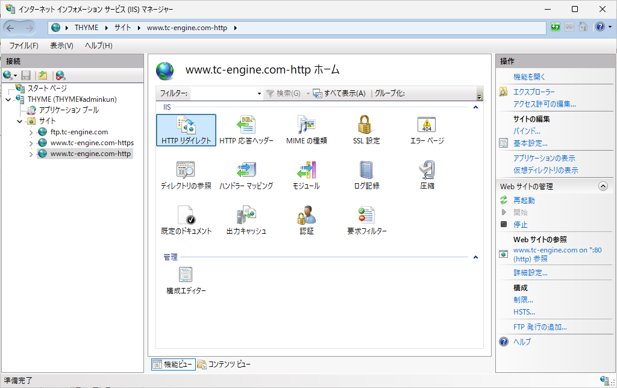This screenshot has height=388, width=617.
Task: Open the ファイル(F) menu
Action: click(x=24, y=46)
